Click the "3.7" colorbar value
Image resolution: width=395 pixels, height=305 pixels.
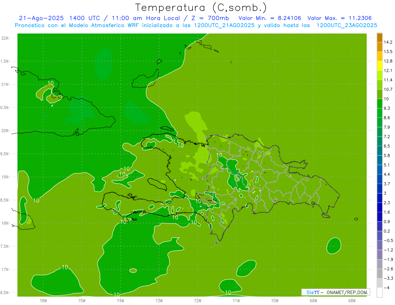tap(387, 184)
